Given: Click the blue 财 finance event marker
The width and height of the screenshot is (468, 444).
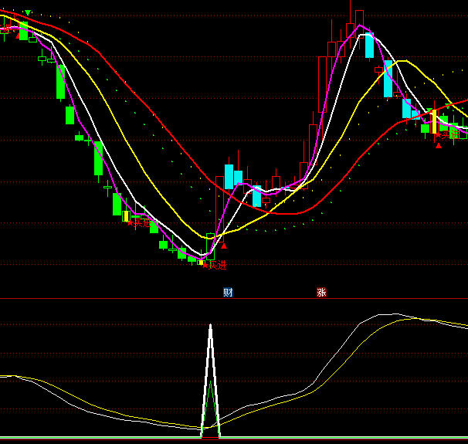Looking at the screenshot, I should pyautogui.click(x=228, y=293).
